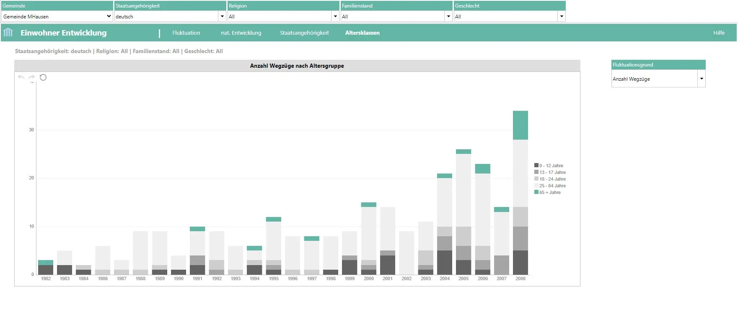738x309 pixels.
Task: Open the Fluktuationsgrund dropdown arrow
Action: (x=702, y=79)
